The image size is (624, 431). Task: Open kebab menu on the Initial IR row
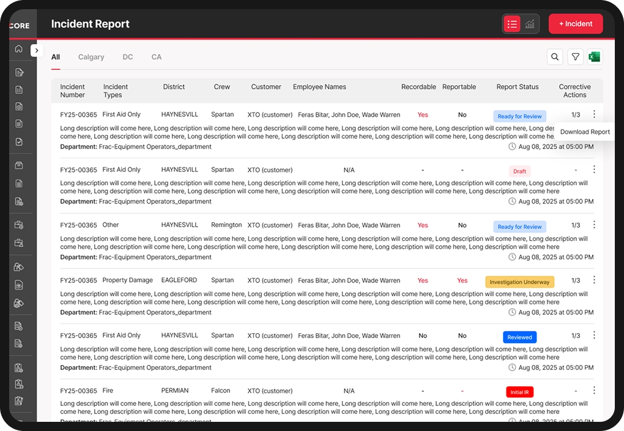(594, 391)
